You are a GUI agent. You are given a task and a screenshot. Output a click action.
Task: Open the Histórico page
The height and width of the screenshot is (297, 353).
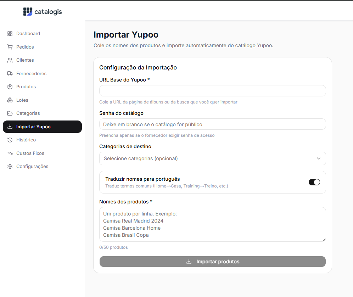click(x=42, y=140)
